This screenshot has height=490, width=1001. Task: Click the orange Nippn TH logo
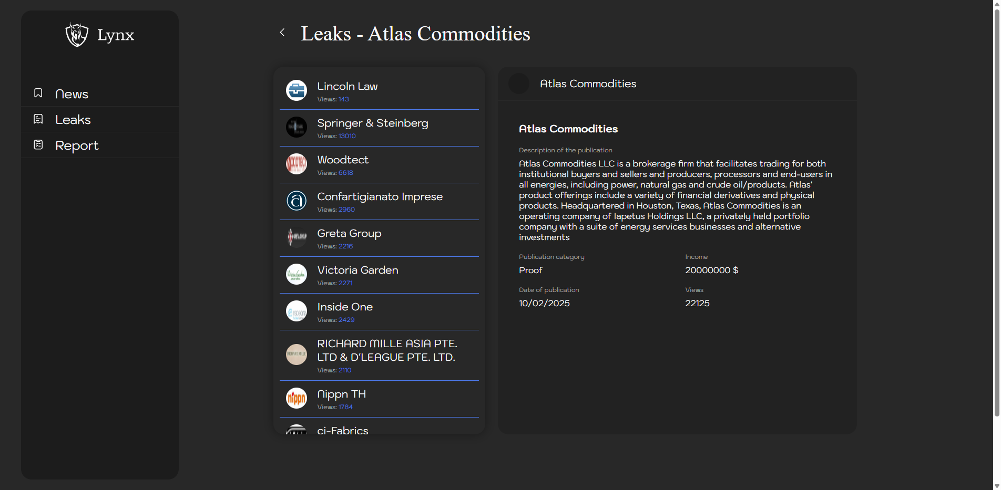(x=297, y=398)
